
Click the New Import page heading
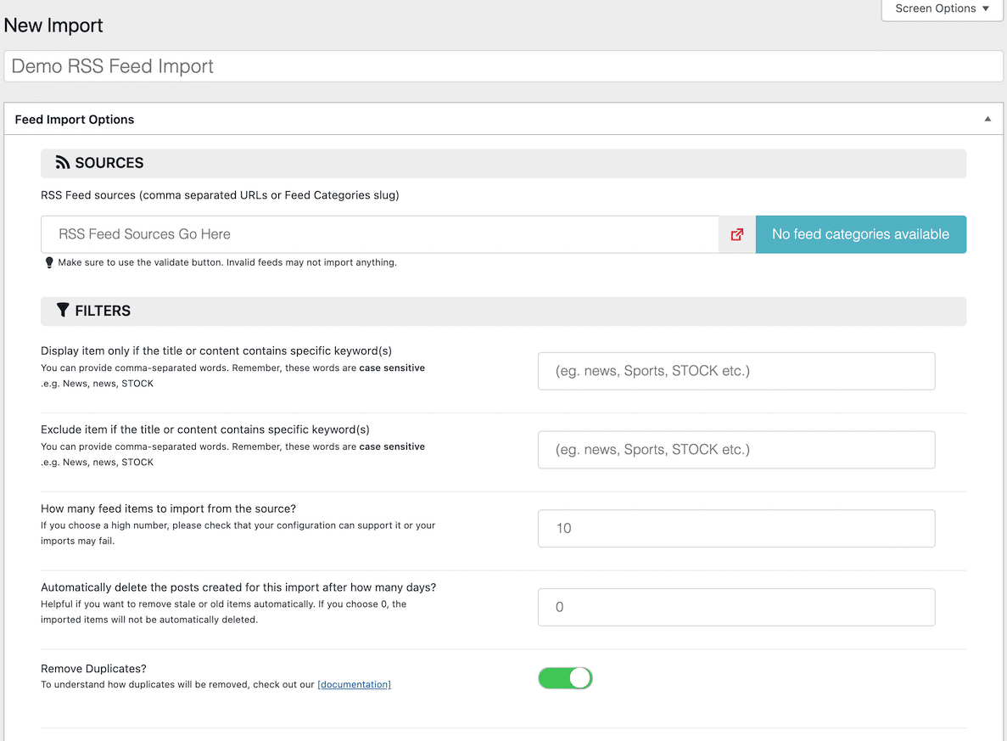point(53,25)
